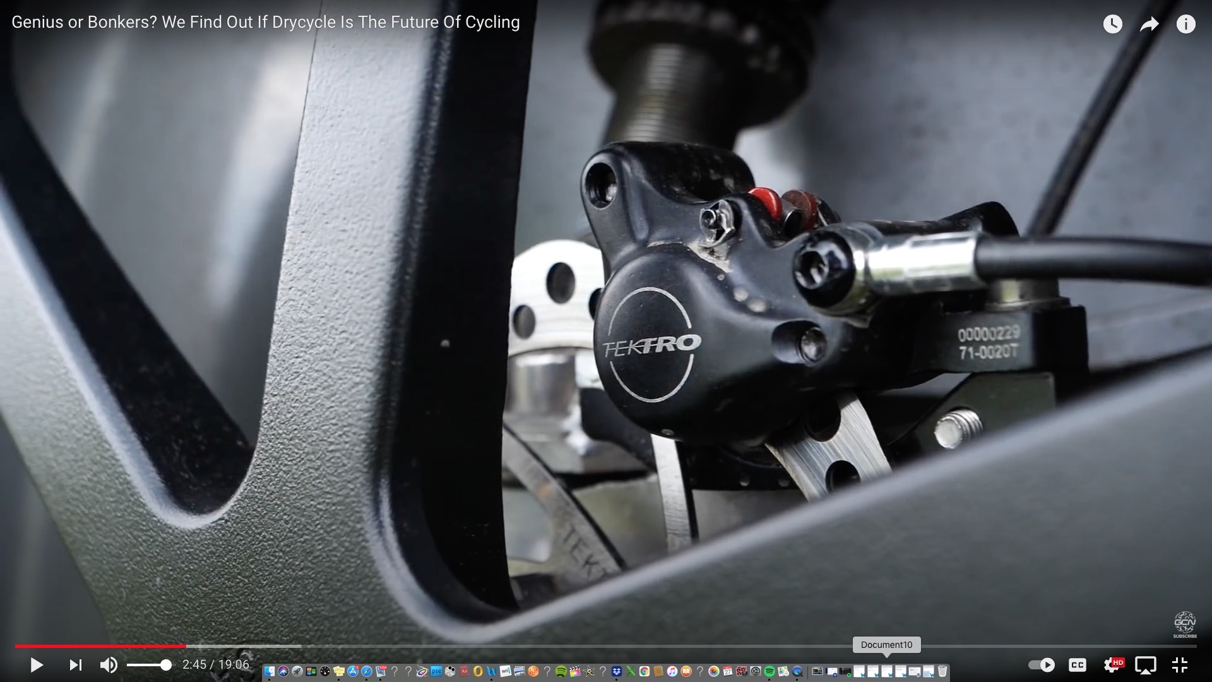Open the video info card menu
The height and width of the screenshot is (682, 1212).
1185,24
